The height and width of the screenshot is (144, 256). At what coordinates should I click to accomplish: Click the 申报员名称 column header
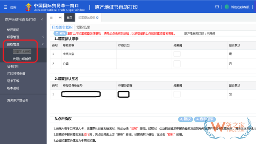(125, 86)
